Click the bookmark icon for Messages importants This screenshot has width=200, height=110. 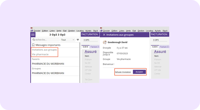(x=33, y=45)
